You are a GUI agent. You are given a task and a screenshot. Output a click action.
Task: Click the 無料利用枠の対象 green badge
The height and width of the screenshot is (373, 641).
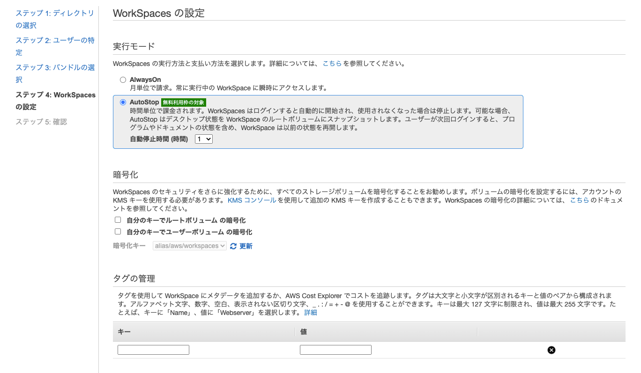pos(184,102)
